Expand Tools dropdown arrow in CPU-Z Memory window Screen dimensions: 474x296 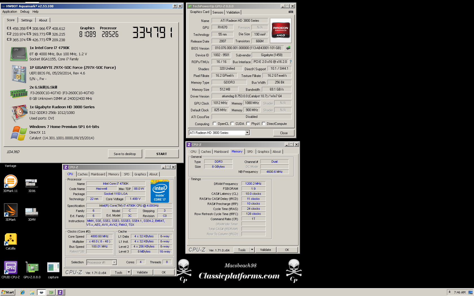coord(252,250)
